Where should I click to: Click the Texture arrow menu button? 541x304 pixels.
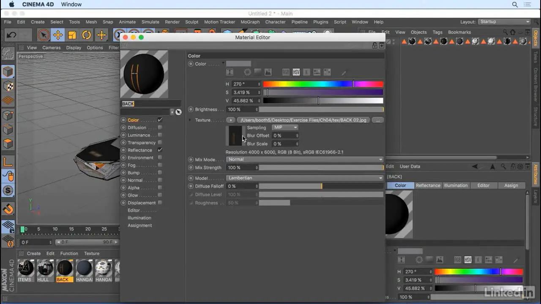[x=231, y=120]
